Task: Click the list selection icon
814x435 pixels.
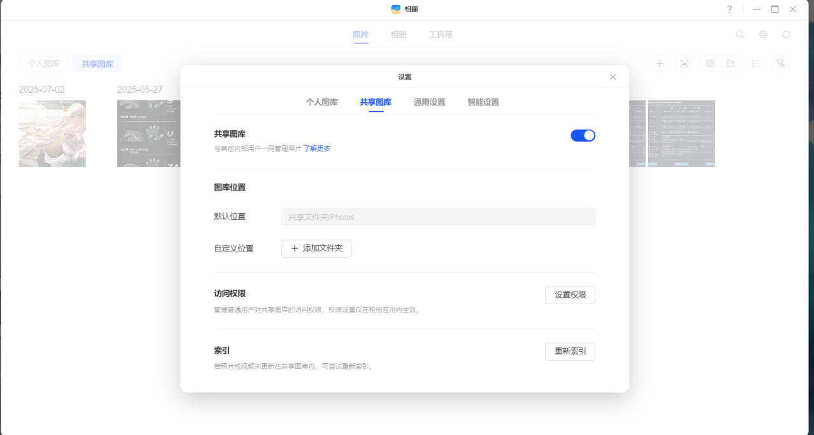Action: coord(755,64)
